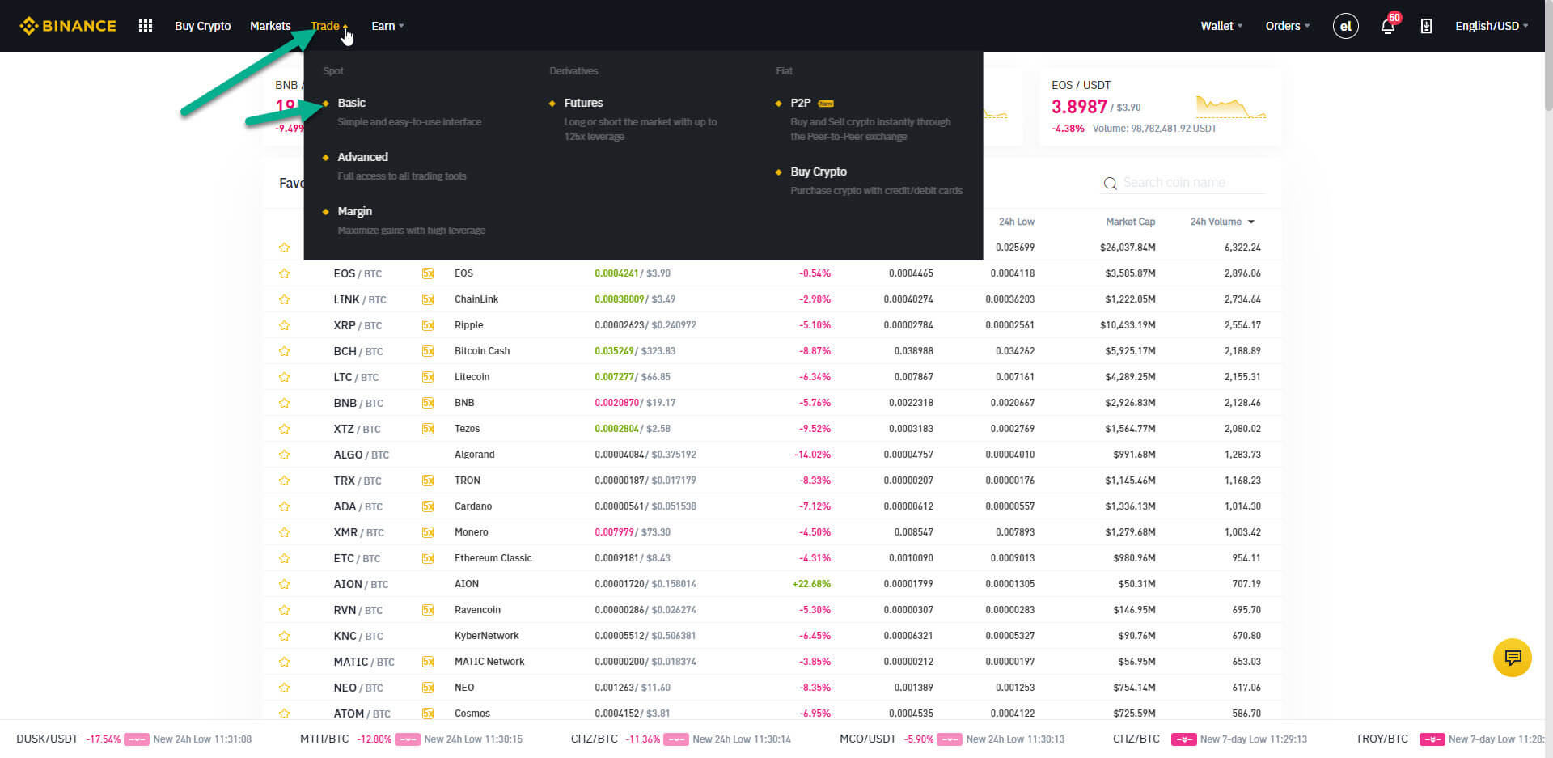Image resolution: width=1553 pixels, height=758 pixels.
Task: Click the search magnifier icon
Action: pyautogui.click(x=1110, y=184)
